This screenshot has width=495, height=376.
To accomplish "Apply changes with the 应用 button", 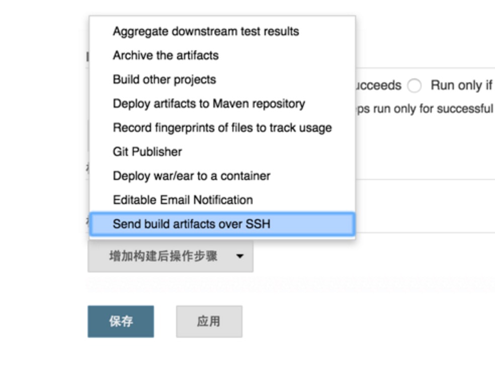I will click(209, 321).
